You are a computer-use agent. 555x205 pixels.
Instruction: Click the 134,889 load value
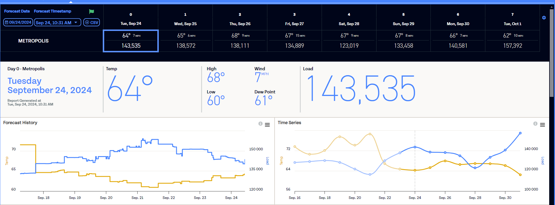(x=295, y=46)
